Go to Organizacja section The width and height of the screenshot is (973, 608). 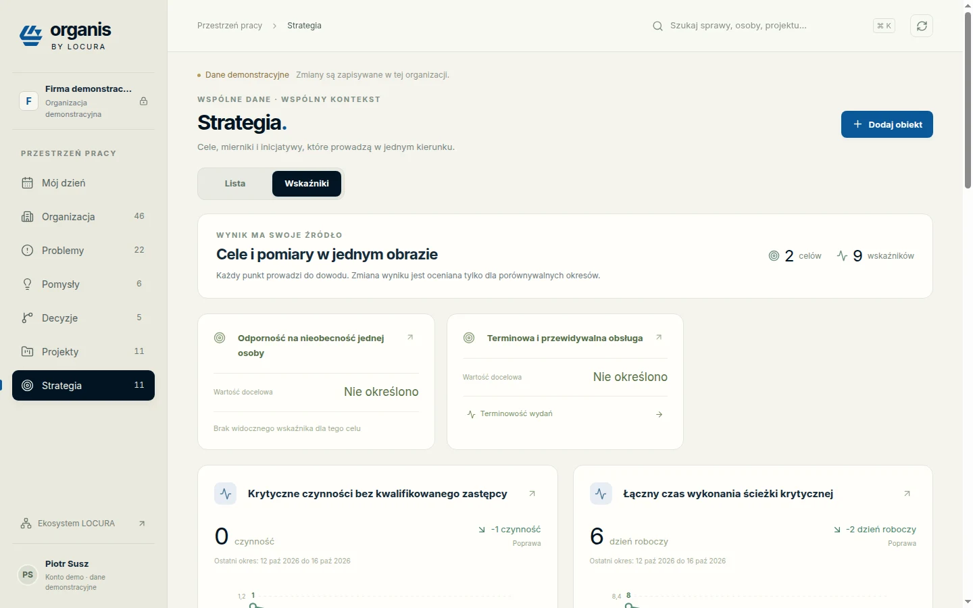coord(83,217)
